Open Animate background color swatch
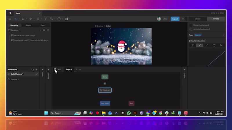232x130 pixels. (x=191, y=29)
